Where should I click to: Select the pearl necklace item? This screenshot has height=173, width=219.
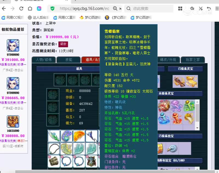coord(54,149)
